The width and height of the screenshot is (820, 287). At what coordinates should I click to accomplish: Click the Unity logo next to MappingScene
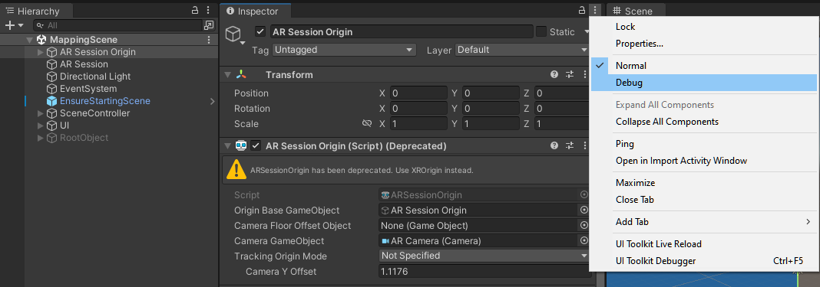click(x=41, y=40)
